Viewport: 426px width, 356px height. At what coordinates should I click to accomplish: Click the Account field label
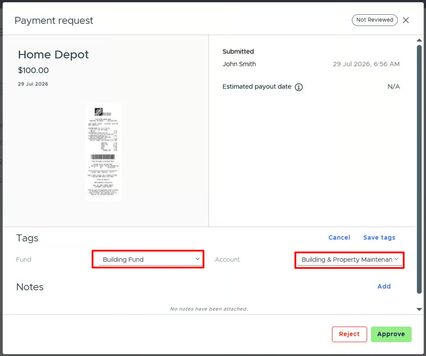coord(227,260)
